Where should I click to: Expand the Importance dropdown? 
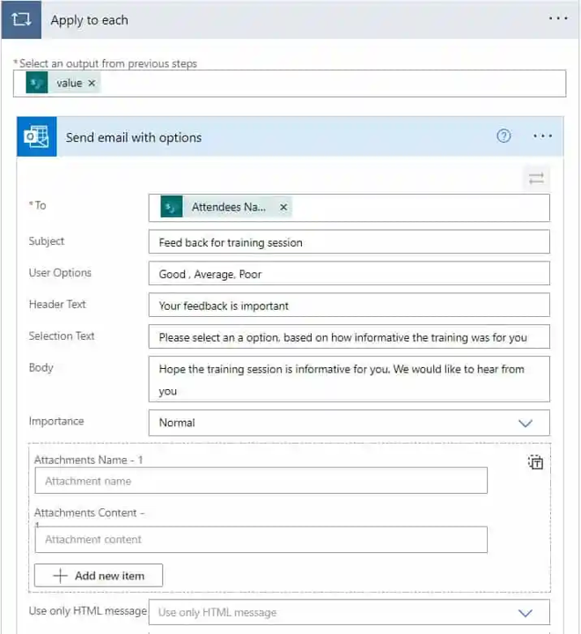(x=526, y=423)
